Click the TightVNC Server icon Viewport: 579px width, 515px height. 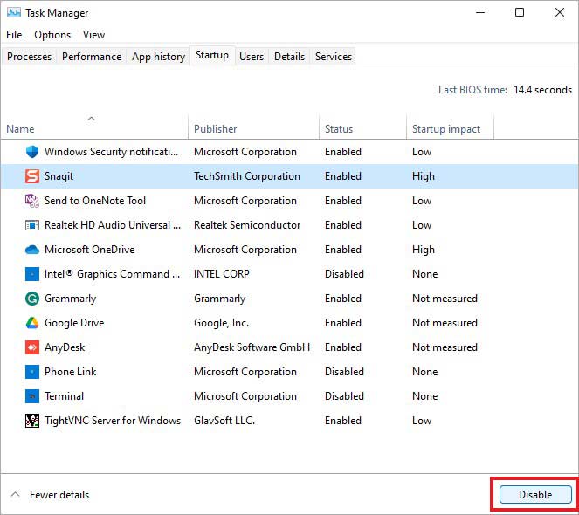(32, 421)
